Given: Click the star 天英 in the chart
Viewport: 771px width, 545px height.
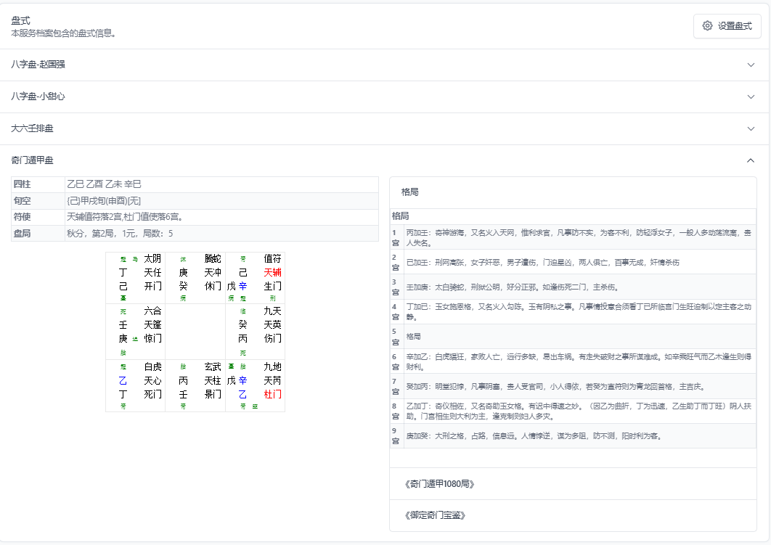Looking at the screenshot, I should click(272, 324).
